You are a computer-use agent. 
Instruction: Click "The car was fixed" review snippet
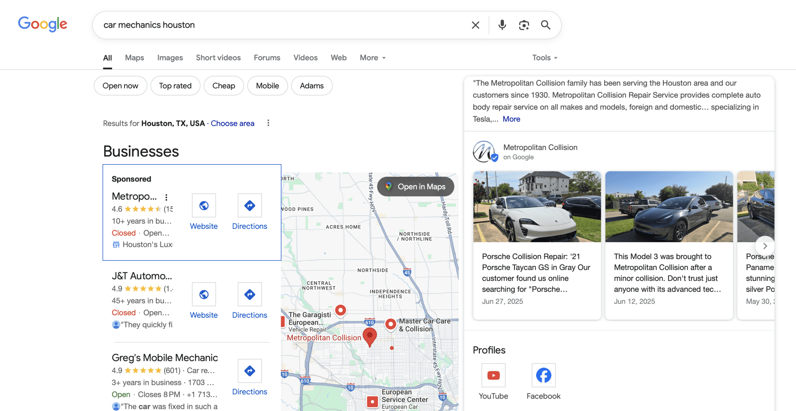165,406
